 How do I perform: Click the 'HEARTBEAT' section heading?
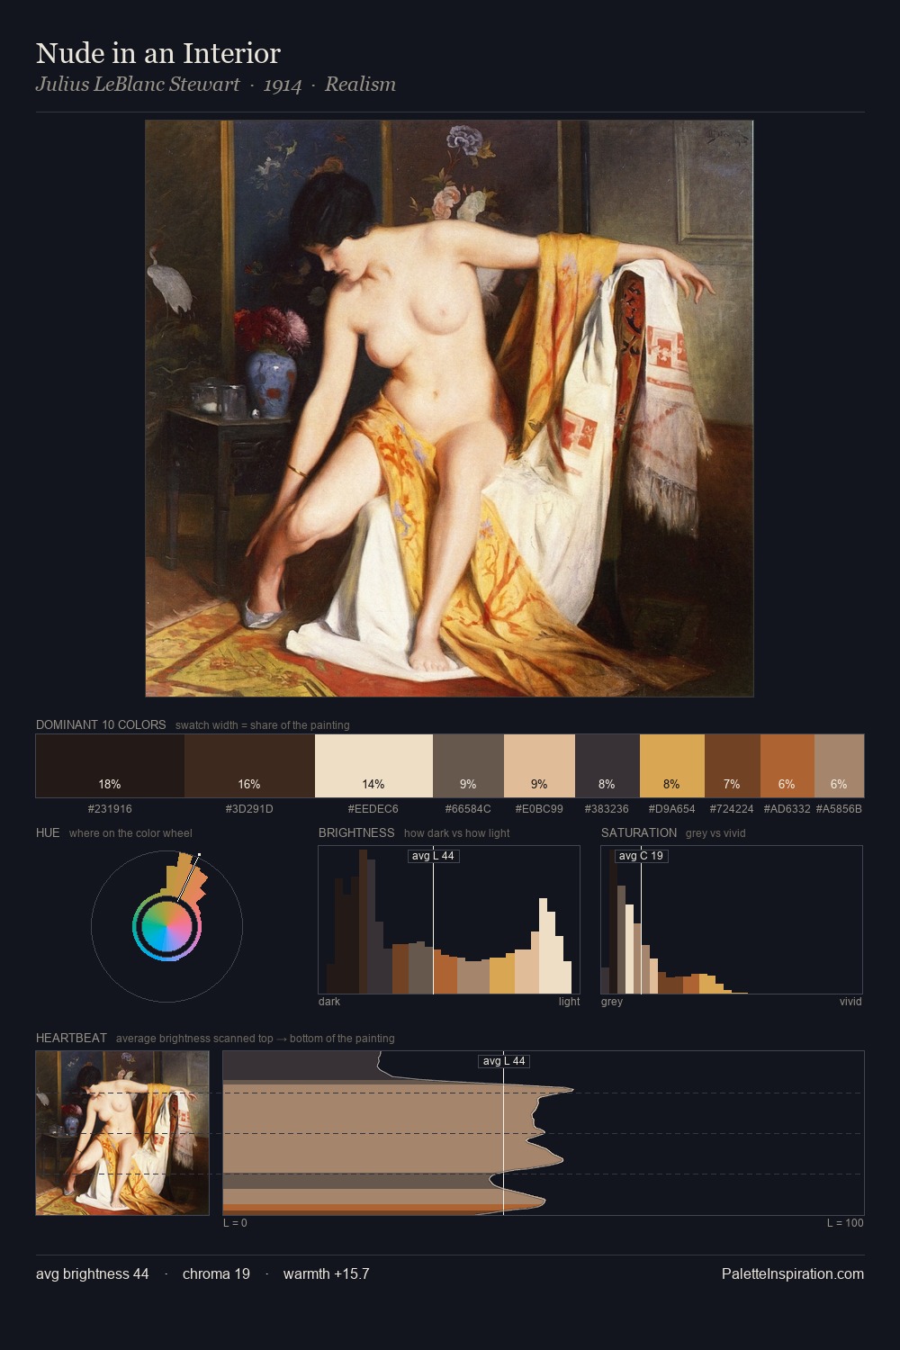(71, 1038)
